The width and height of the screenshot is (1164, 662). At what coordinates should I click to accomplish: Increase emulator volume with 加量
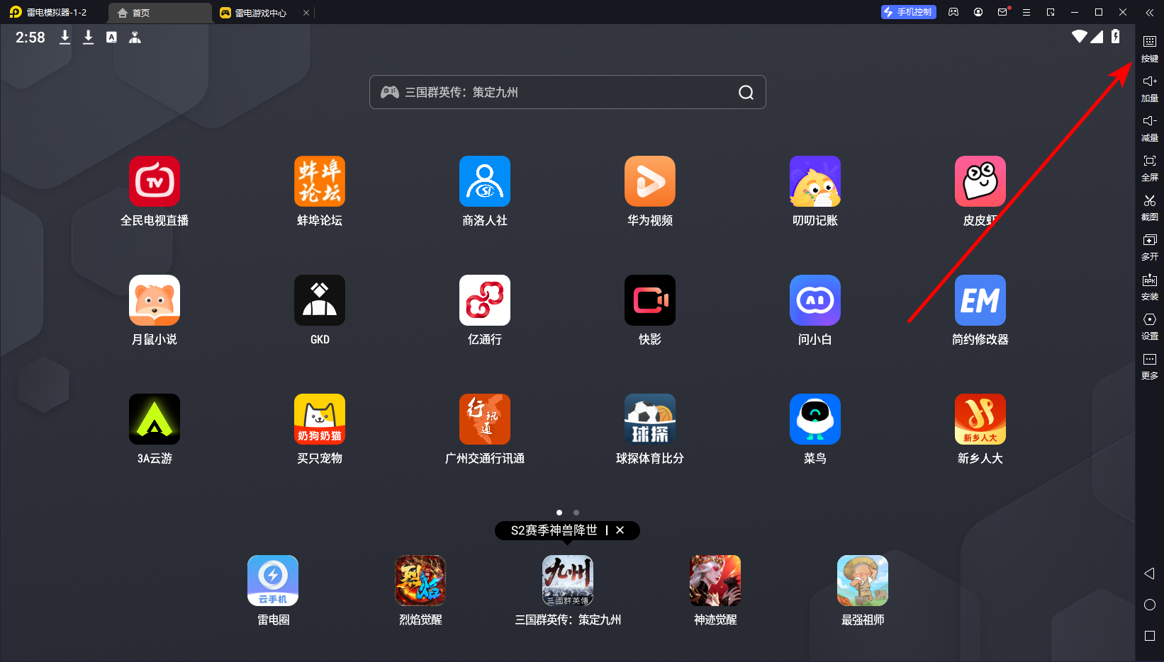1149,89
